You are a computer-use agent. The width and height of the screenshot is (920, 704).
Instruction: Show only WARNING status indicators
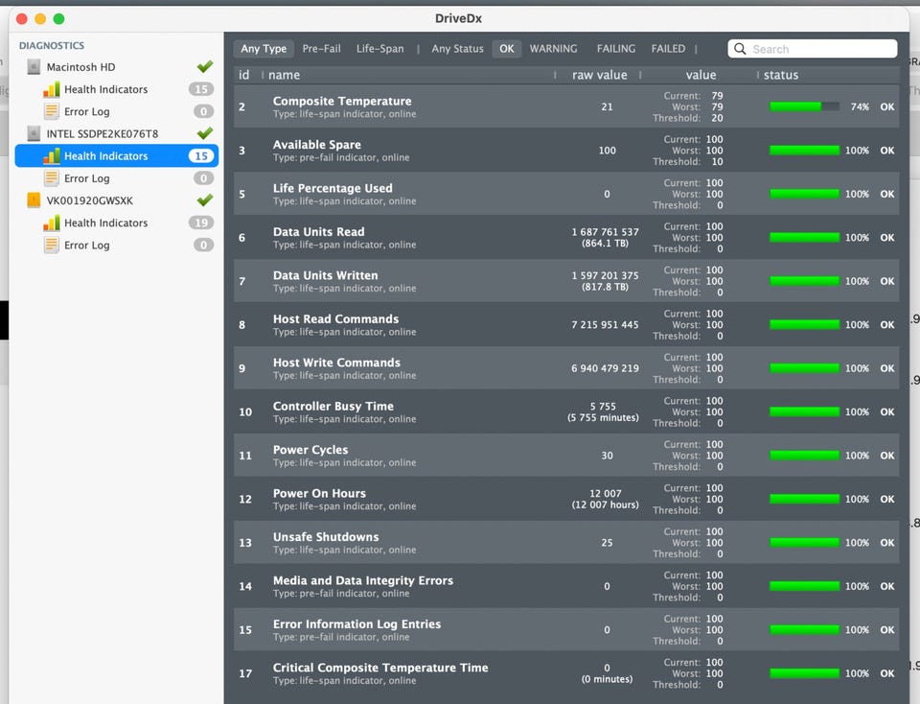click(x=553, y=49)
